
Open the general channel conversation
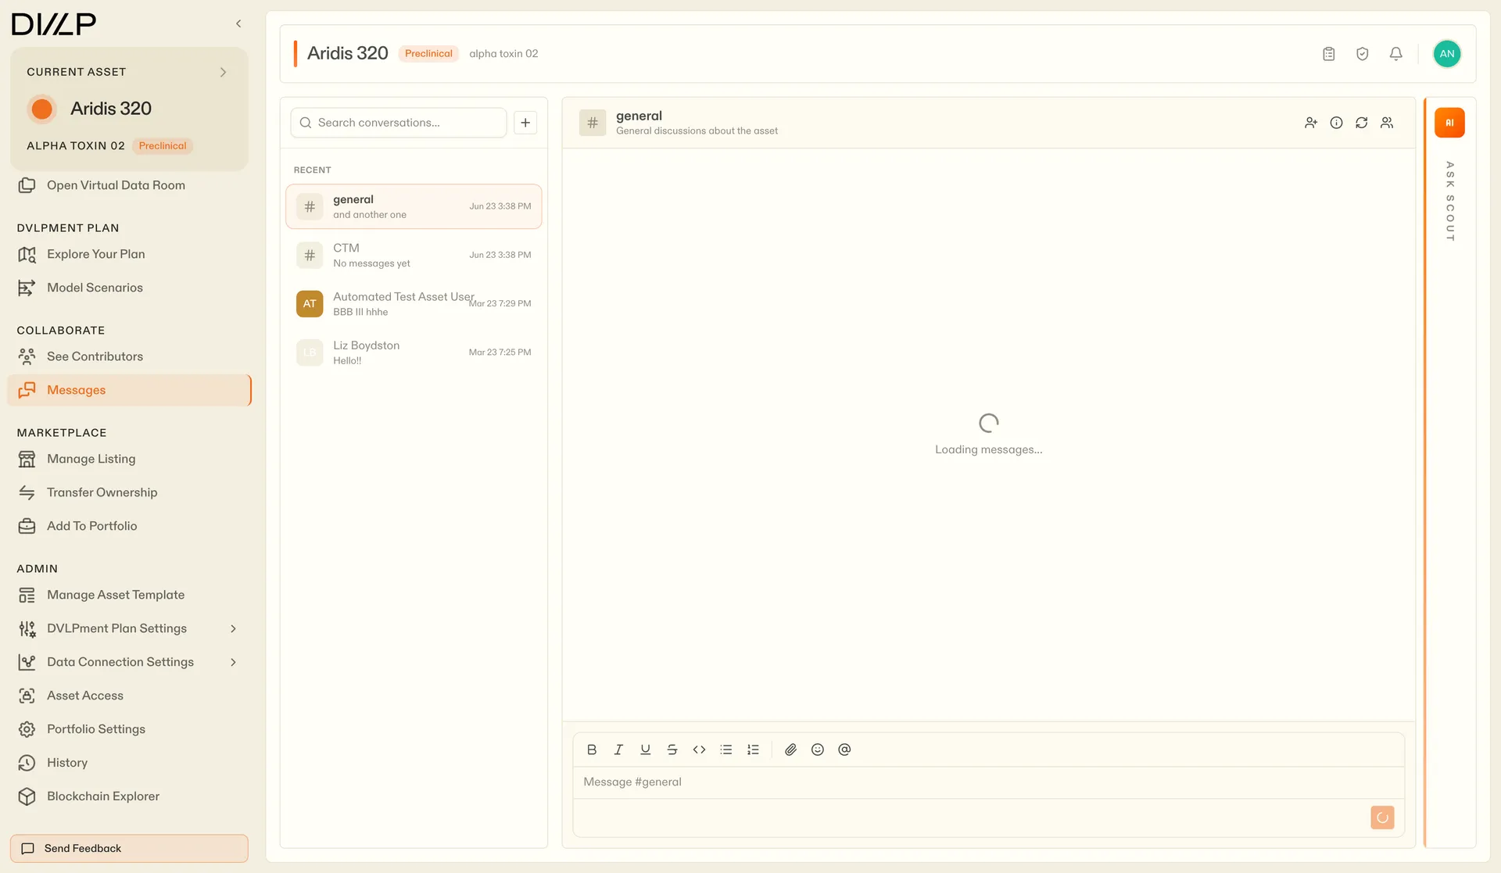(414, 206)
